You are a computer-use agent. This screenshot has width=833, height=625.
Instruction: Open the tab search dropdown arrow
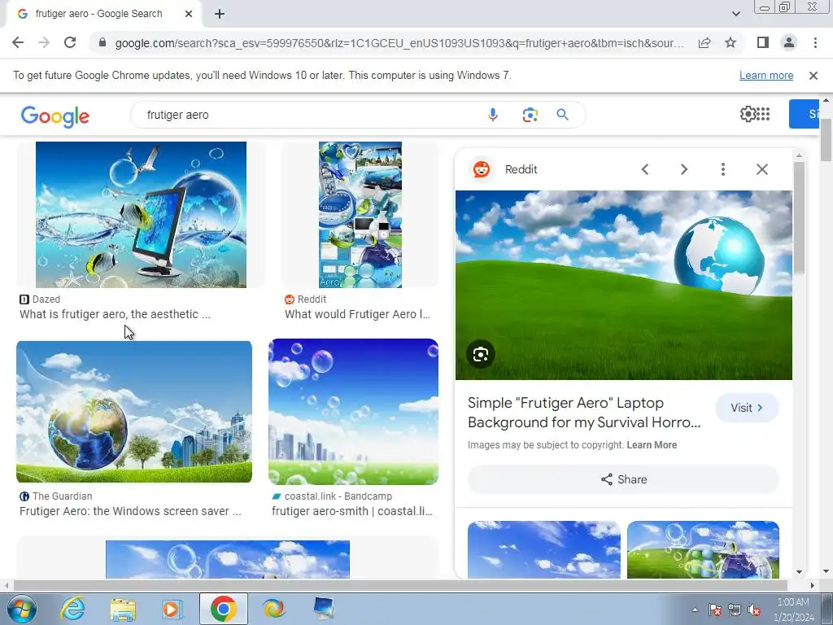click(735, 14)
